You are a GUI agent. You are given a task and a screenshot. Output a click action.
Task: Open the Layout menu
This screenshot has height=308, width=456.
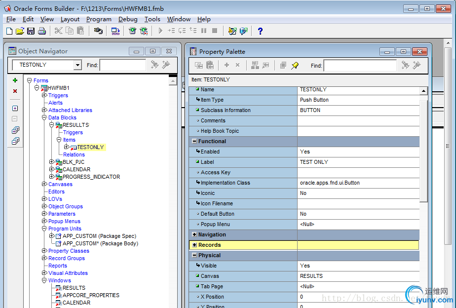tap(70, 19)
